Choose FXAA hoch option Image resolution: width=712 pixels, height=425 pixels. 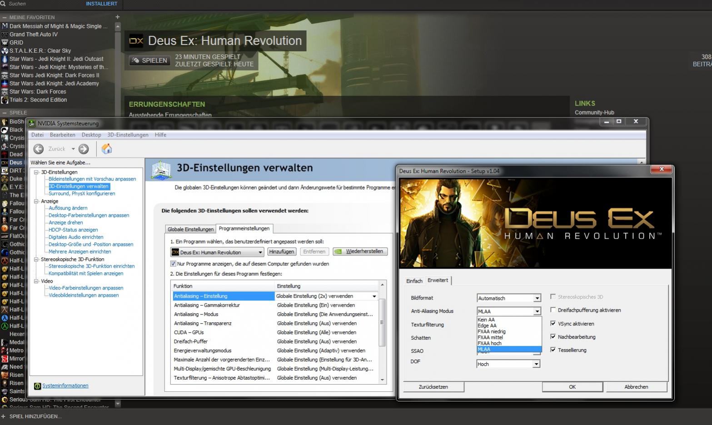pos(509,343)
